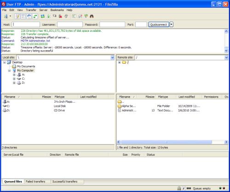The width and height of the screenshot is (230, 192).
Task: Click message log scroll down arrow
Action: pos(226,51)
